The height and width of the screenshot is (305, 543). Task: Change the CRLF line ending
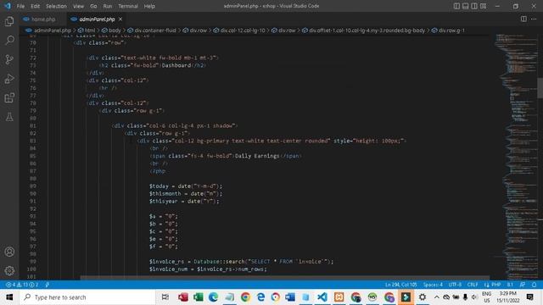click(x=473, y=285)
